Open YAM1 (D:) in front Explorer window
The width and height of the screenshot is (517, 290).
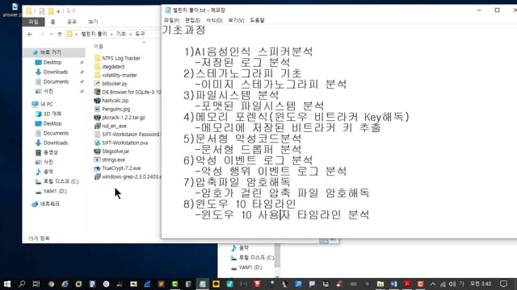51,191
